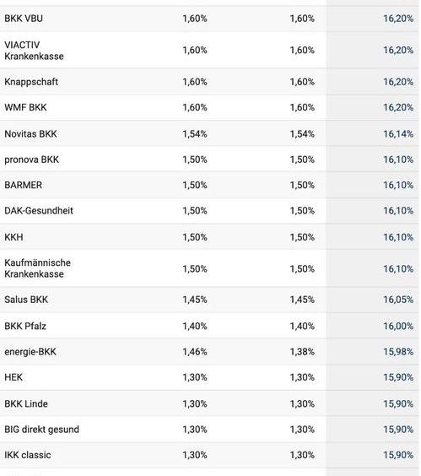Open the DAK-Gesundheit entry
The image size is (421, 476).
pyautogui.click(x=39, y=211)
